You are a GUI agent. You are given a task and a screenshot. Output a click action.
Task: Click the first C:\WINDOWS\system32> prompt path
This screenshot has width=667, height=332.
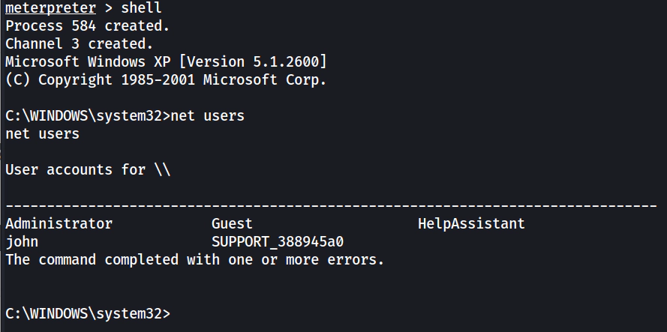click(87, 116)
